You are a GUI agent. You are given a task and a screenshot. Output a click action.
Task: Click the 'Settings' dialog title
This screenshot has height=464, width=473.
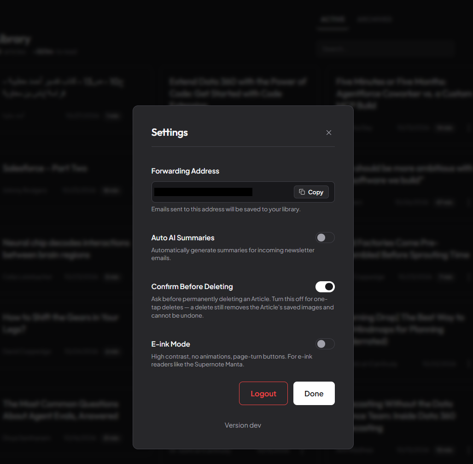(169, 133)
